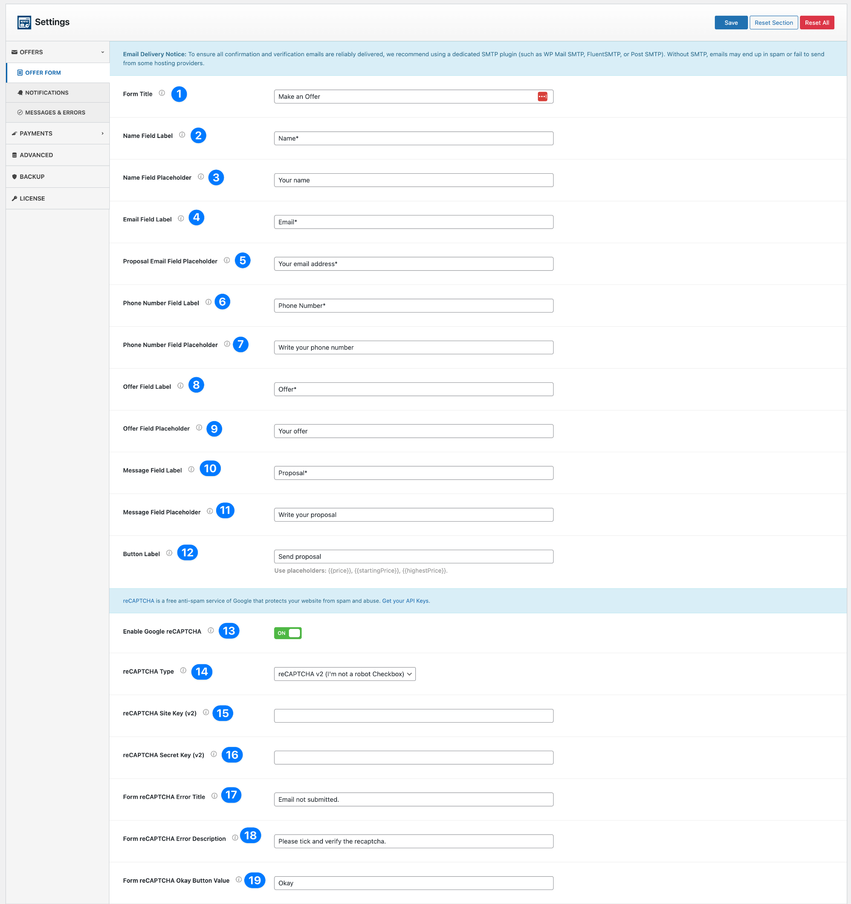Click the Get your API Keys link

[x=405, y=601]
